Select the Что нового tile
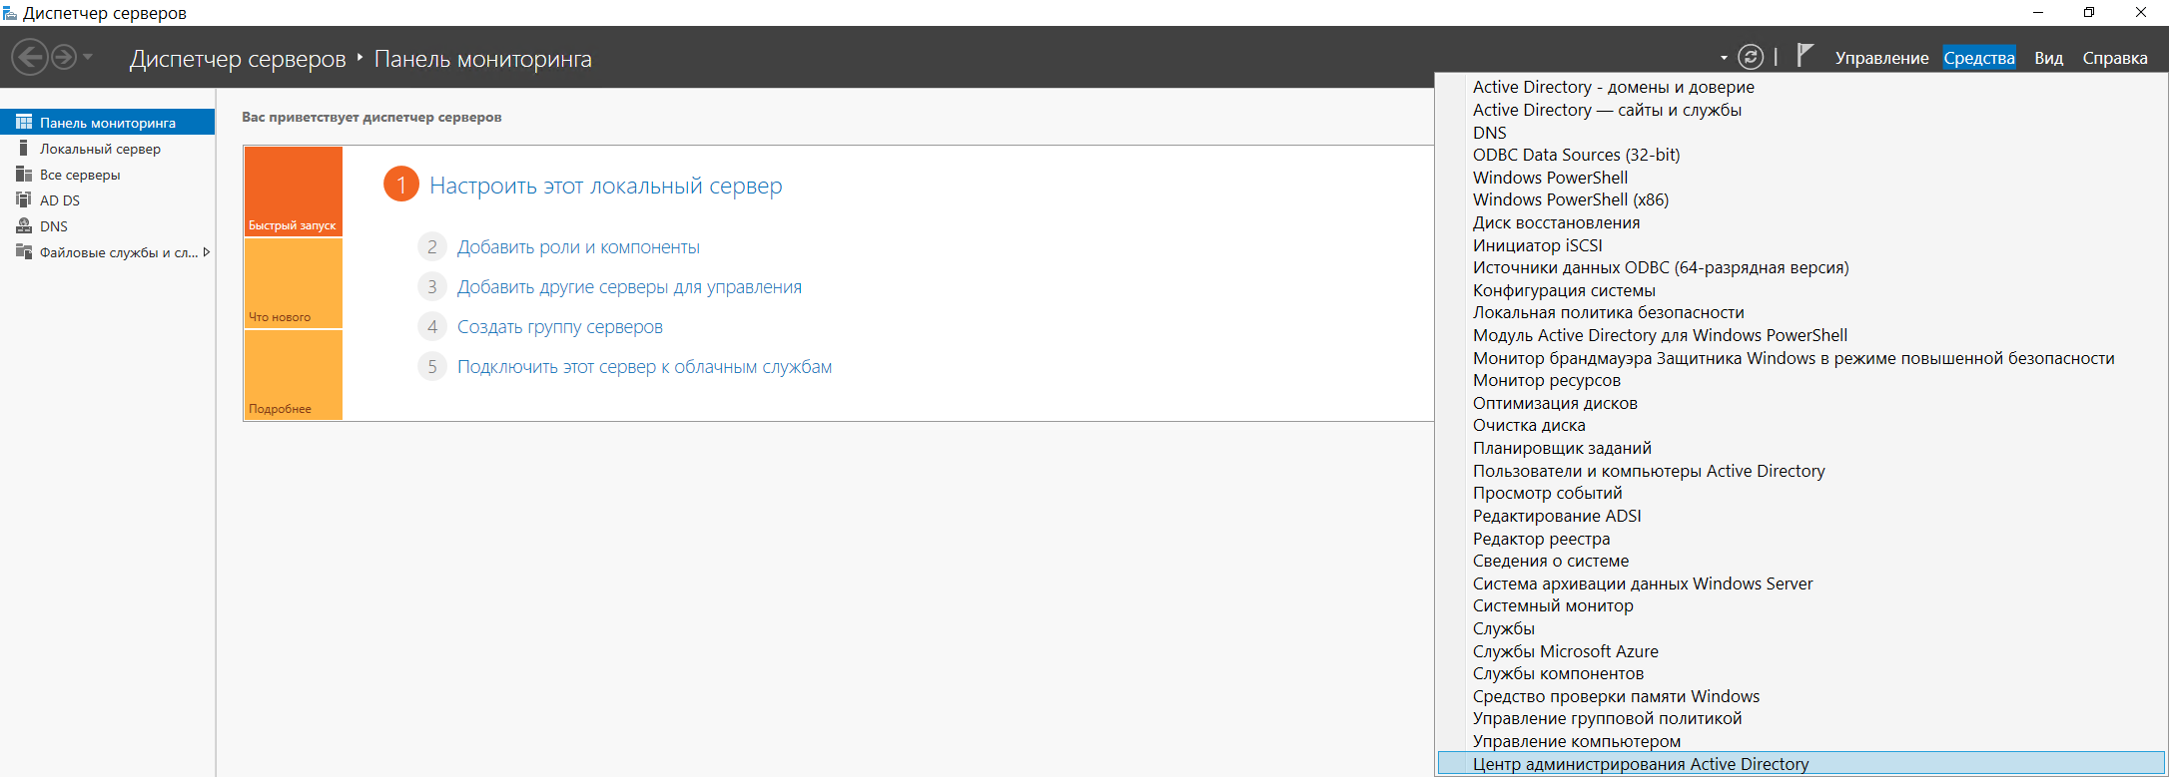2169x777 pixels. coord(294,283)
